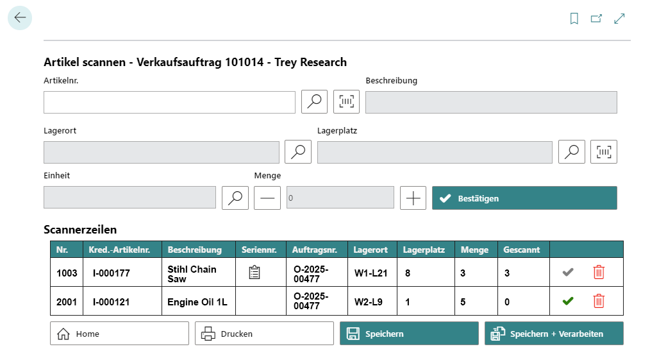
Task: Click the Lagerort field
Action: click(162, 152)
